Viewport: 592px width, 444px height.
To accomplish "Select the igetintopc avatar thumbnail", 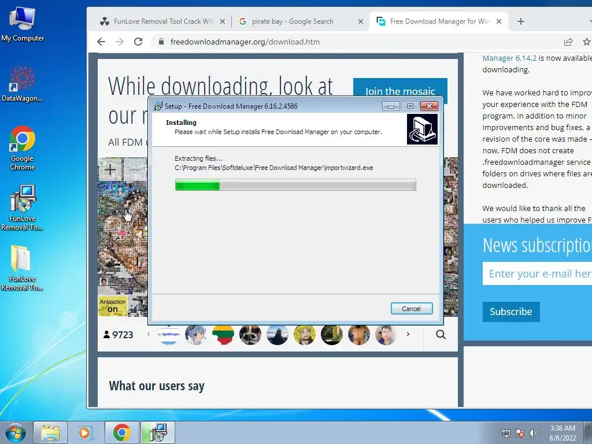I will (x=168, y=335).
